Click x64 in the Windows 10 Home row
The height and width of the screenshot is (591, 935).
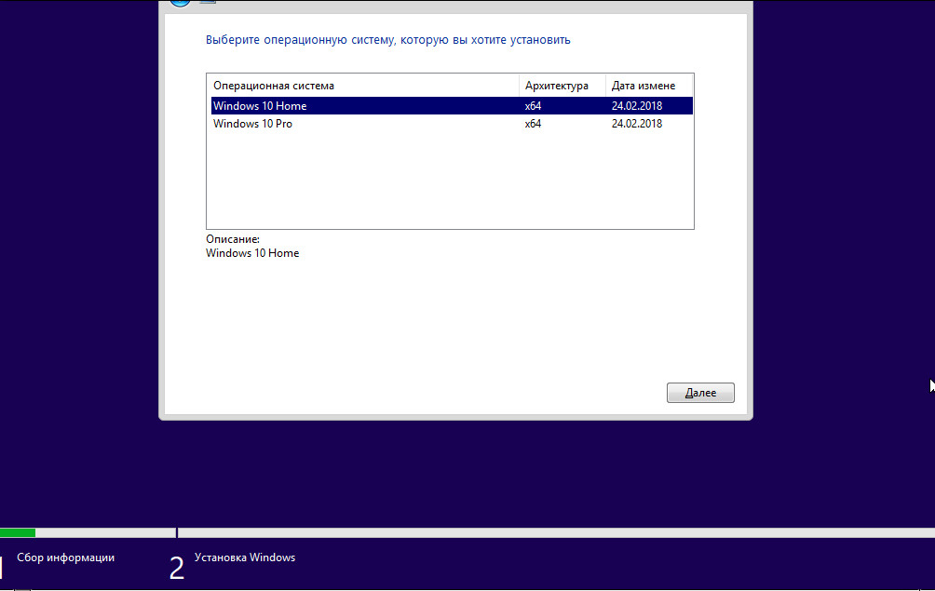pyautogui.click(x=533, y=105)
